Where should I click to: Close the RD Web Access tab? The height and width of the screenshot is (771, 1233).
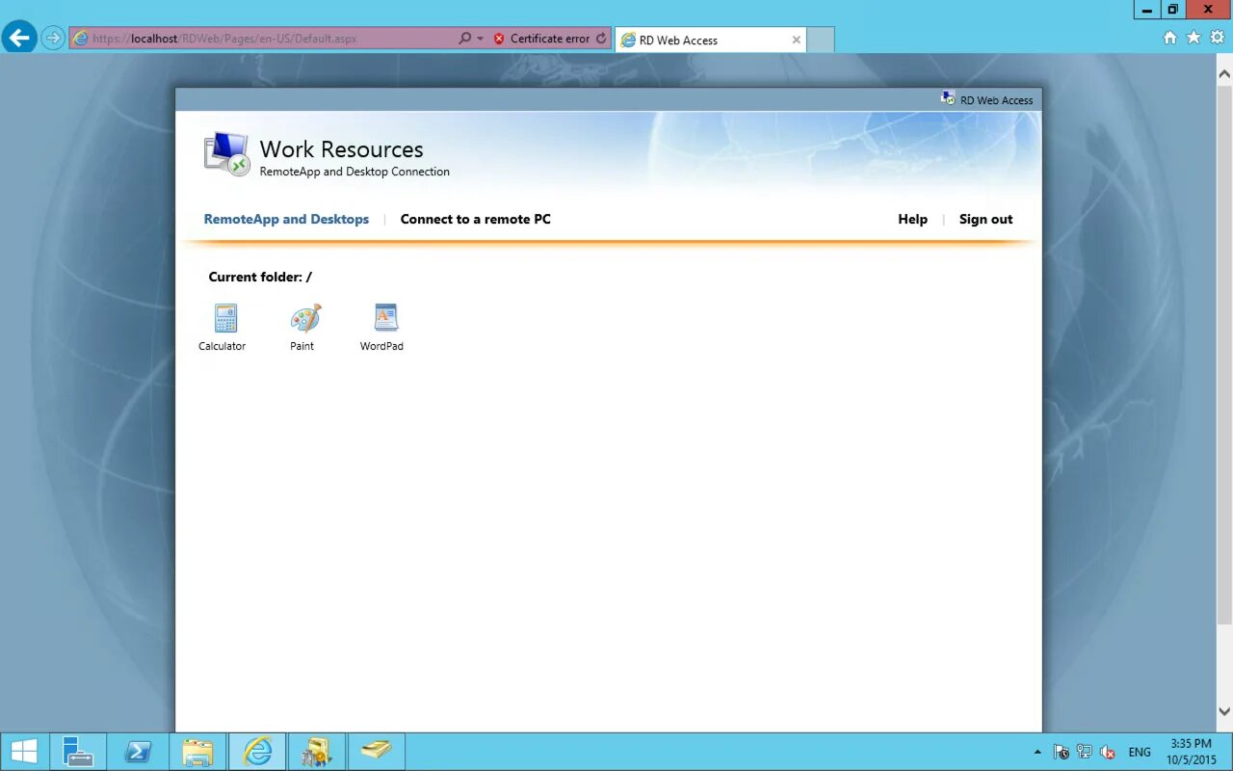(797, 40)
